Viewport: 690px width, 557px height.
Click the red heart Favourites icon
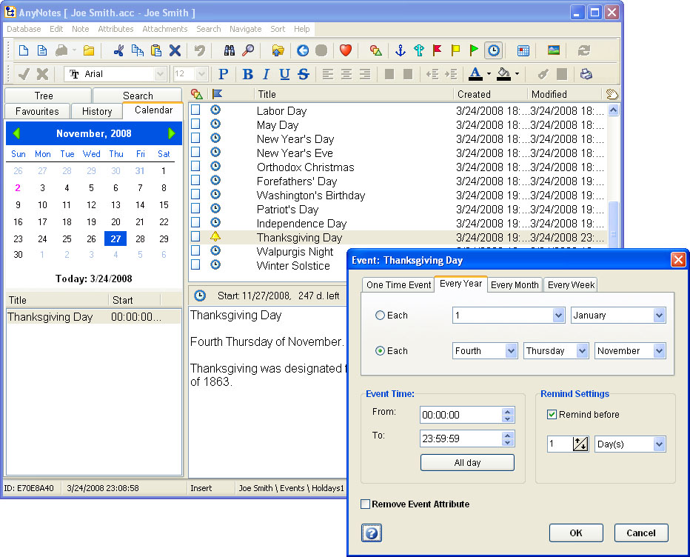345,50
